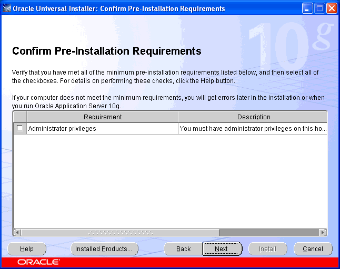Click the horizontal scrollbar left arrow
Image resolution: width=340 pixels, height=269 pixels.
click(17, 233)
